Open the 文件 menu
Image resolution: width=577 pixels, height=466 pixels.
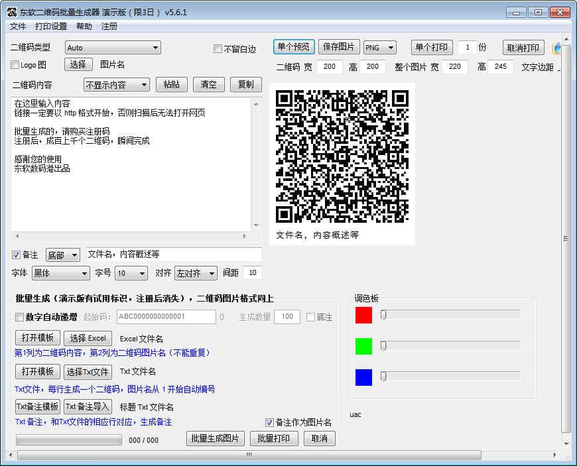pos(18,27)
